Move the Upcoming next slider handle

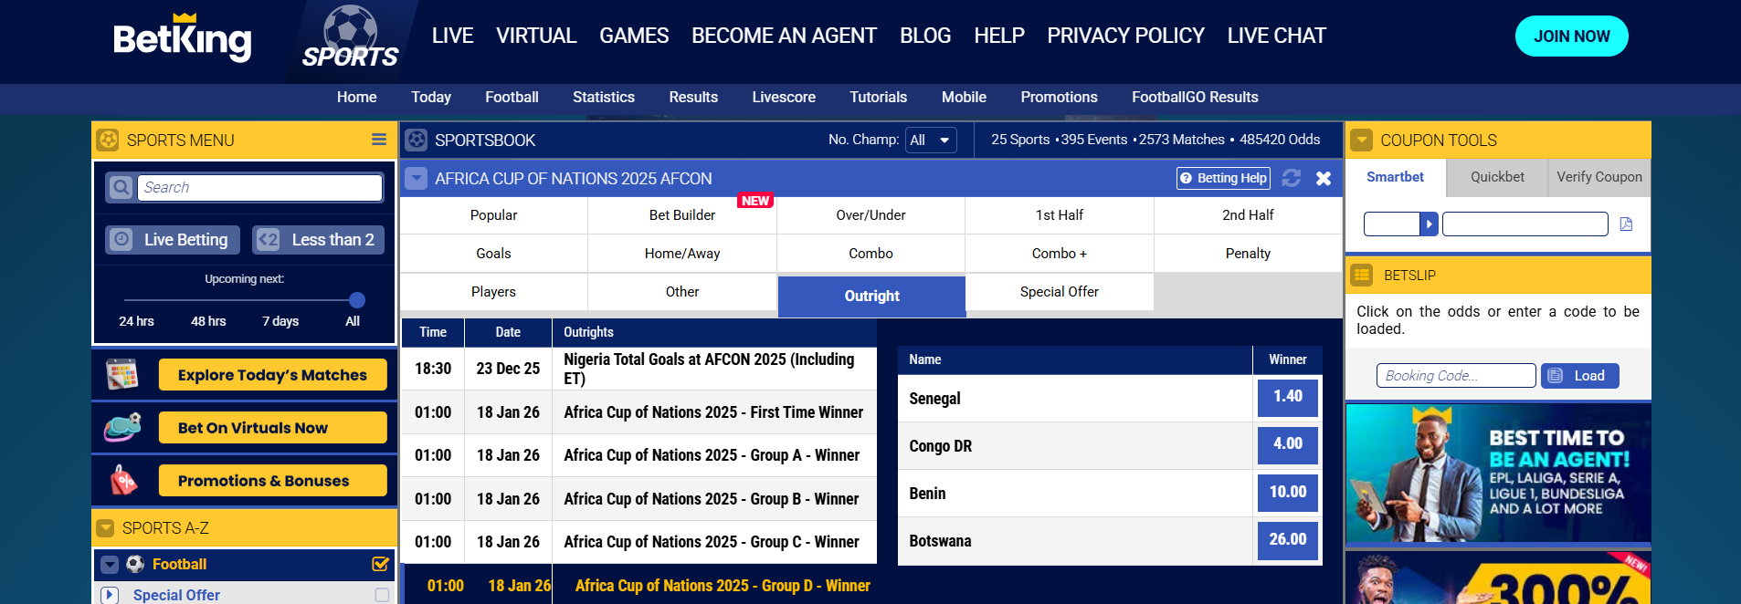357,300
